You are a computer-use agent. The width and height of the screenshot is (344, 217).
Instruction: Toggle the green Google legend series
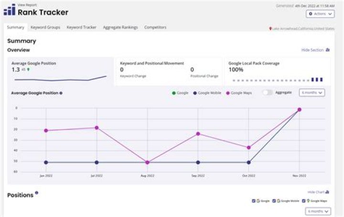[x=180, y=93]
